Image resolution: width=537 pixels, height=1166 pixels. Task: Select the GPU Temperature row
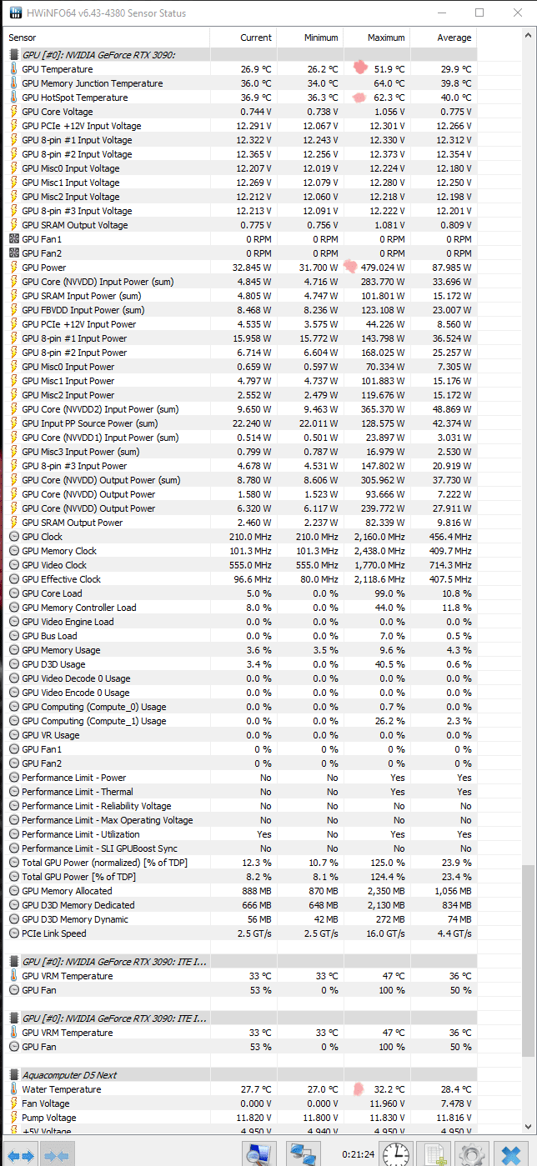[58, 69]
